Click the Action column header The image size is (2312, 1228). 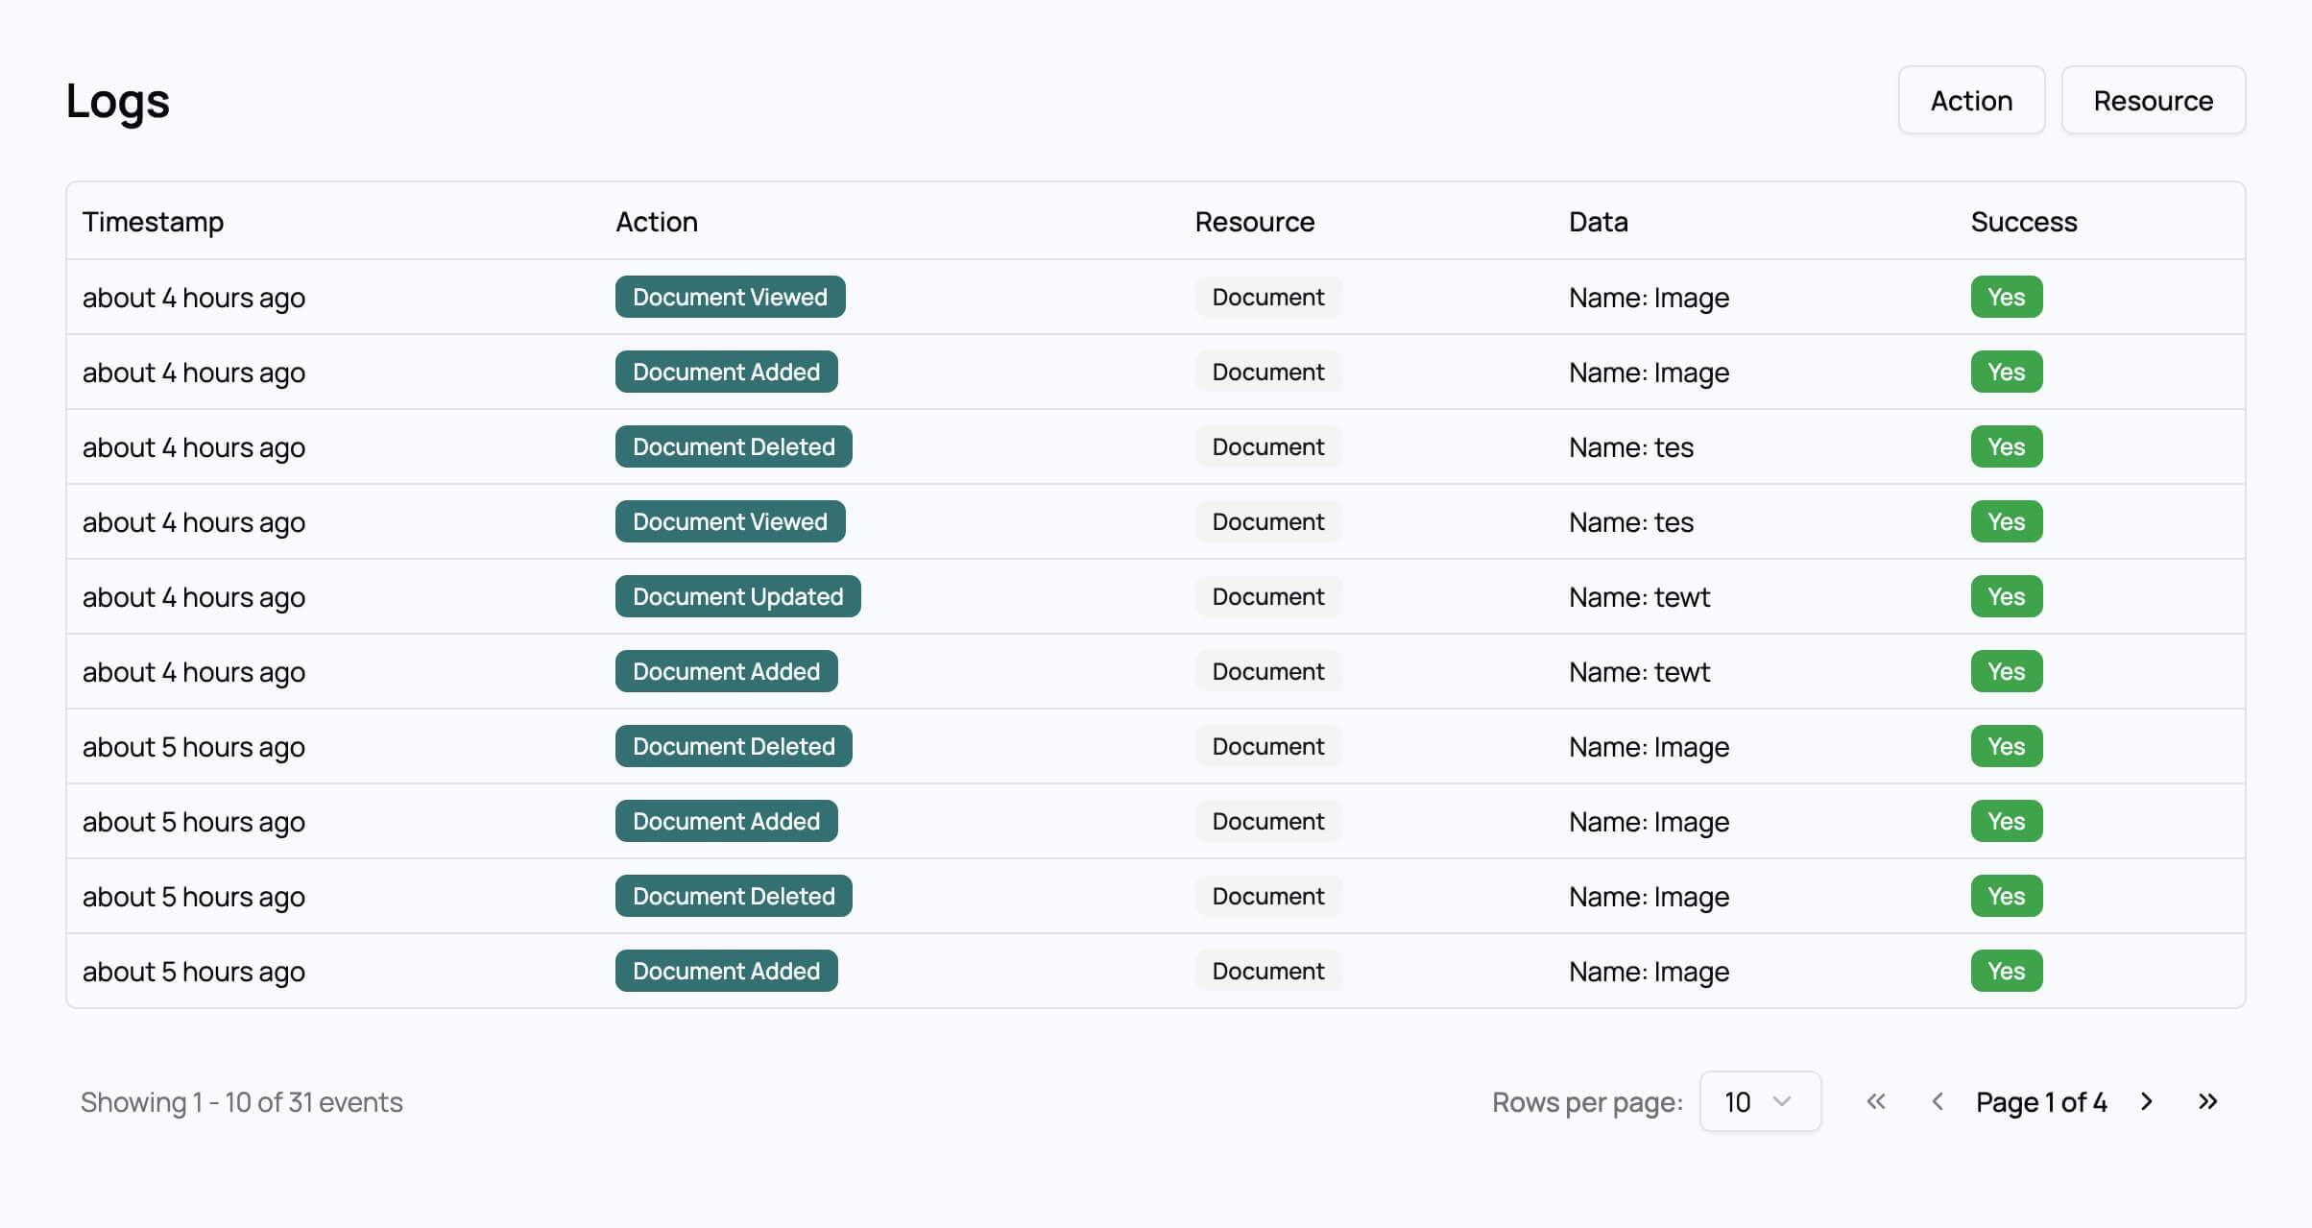(657, 222)
